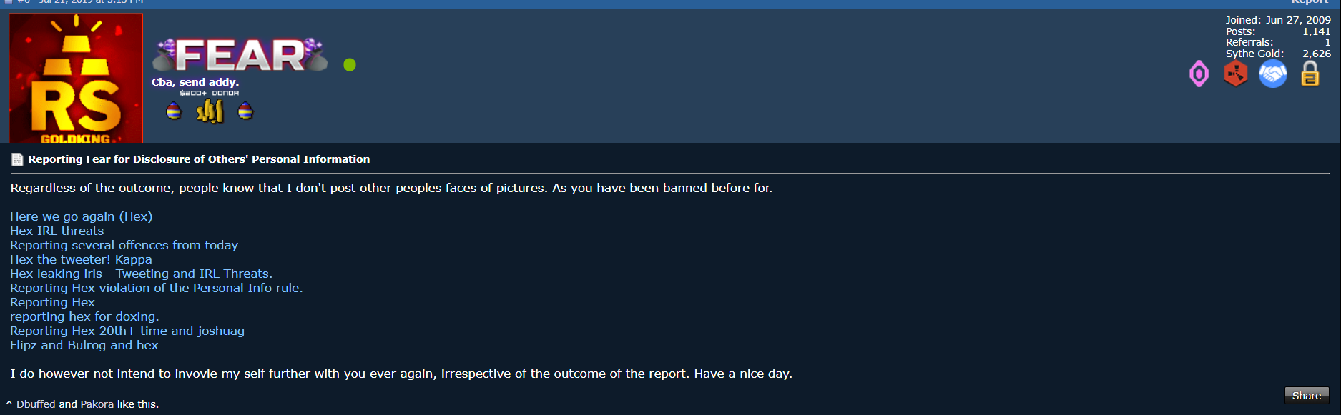Open 'Flipz and Bulrog and hex' link
The height and width of the screenshot is (415, 1341).
coord(84,345)
